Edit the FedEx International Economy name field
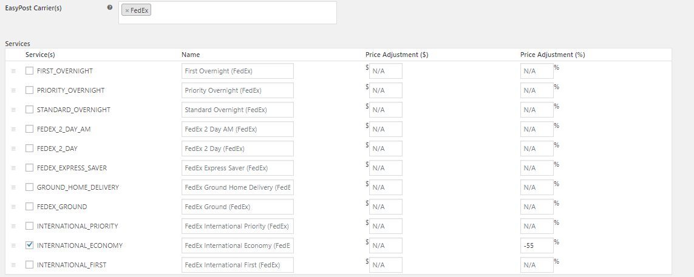 (237, 245)
